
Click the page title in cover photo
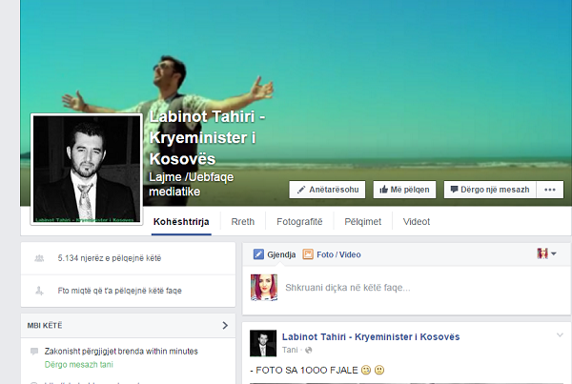click(x=207, y=138)
